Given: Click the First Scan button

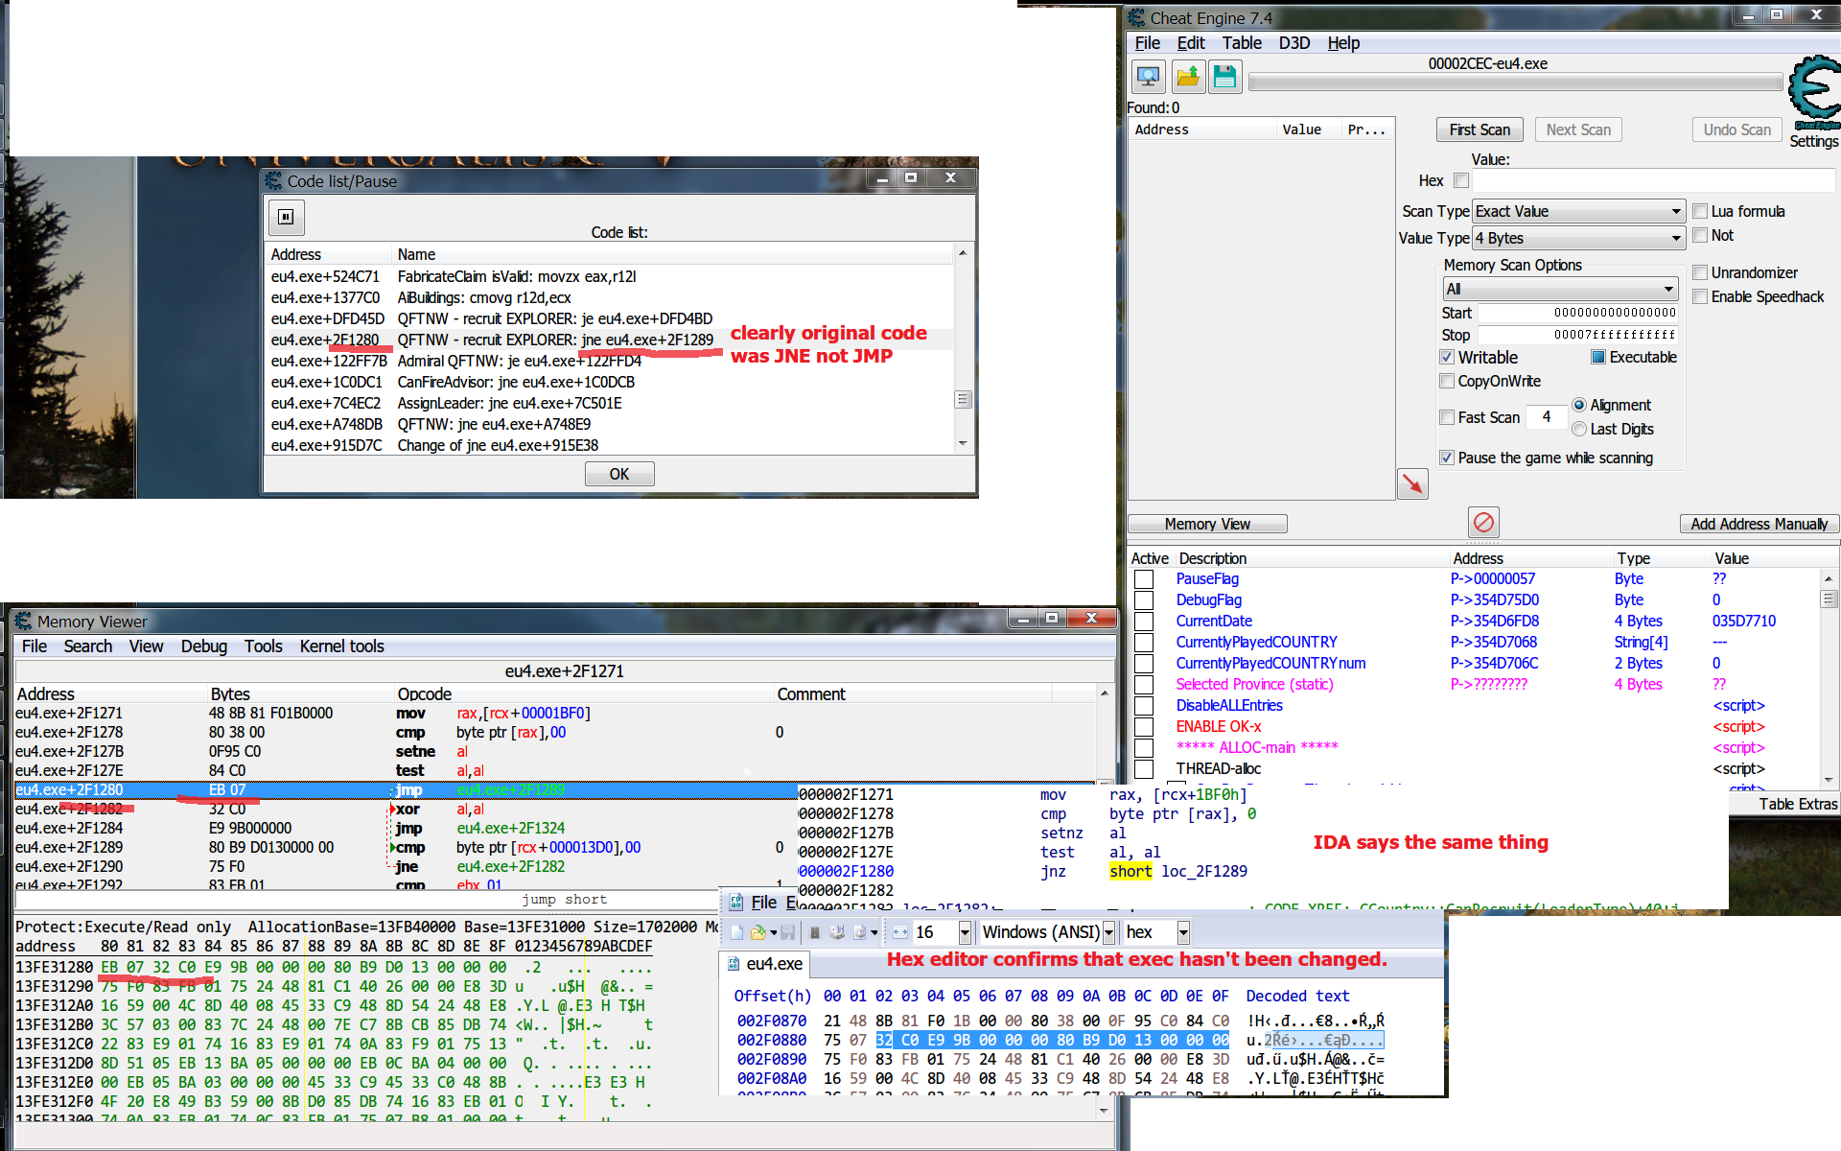Looking at the screenshot, I should click(x=1480, y=129).
